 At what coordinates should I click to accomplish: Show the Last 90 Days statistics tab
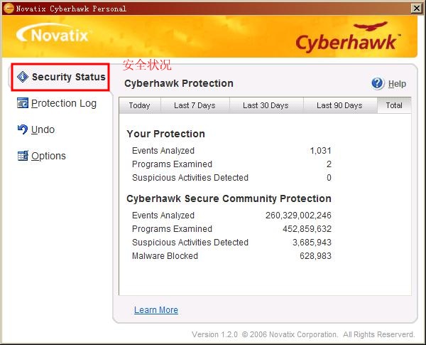click(x=340, y=105)
